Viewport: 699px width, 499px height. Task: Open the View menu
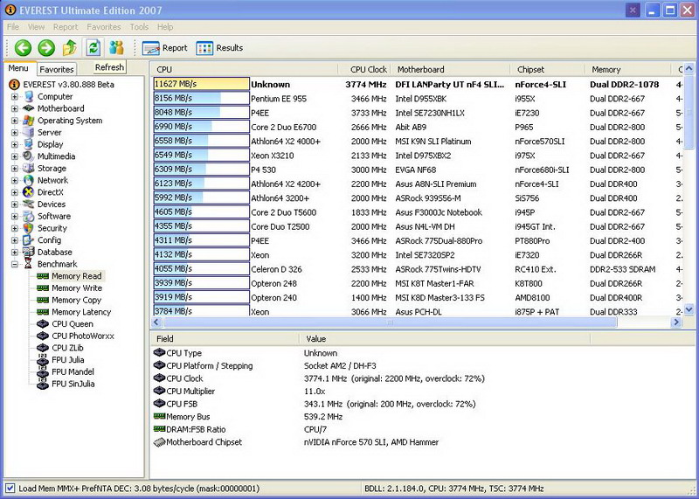point(36,27)
